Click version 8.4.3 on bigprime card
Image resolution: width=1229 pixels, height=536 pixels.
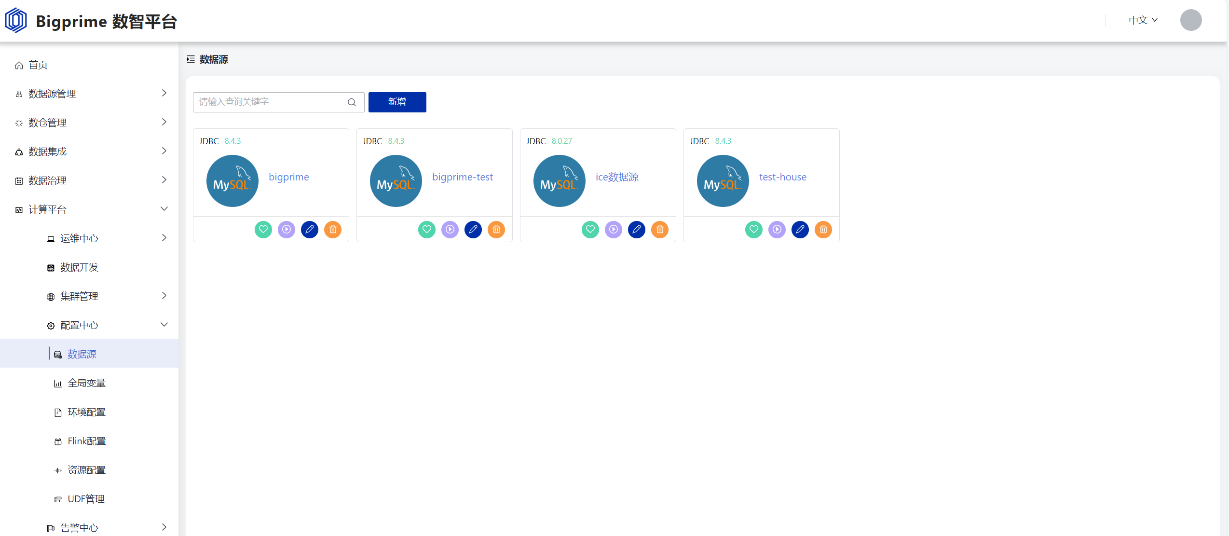[x=232, y=141]
